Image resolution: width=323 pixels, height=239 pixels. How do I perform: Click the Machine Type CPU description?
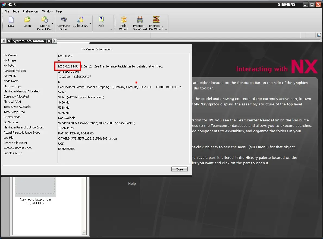click(120, 87)
